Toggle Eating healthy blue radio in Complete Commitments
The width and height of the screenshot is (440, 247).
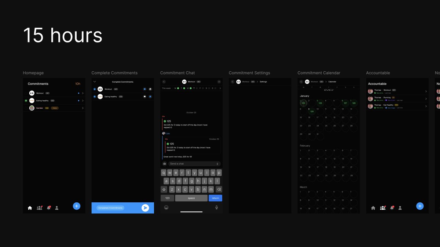coord(95,97)
